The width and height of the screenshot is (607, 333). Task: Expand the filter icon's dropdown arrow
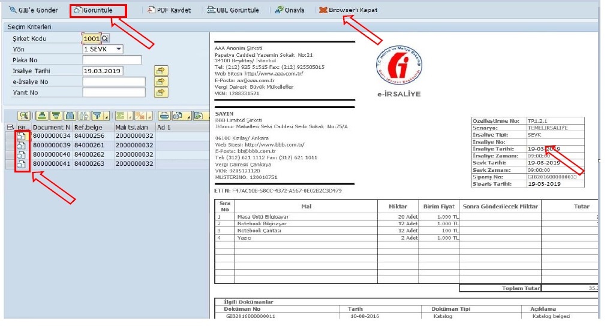(x=106, y=116)
